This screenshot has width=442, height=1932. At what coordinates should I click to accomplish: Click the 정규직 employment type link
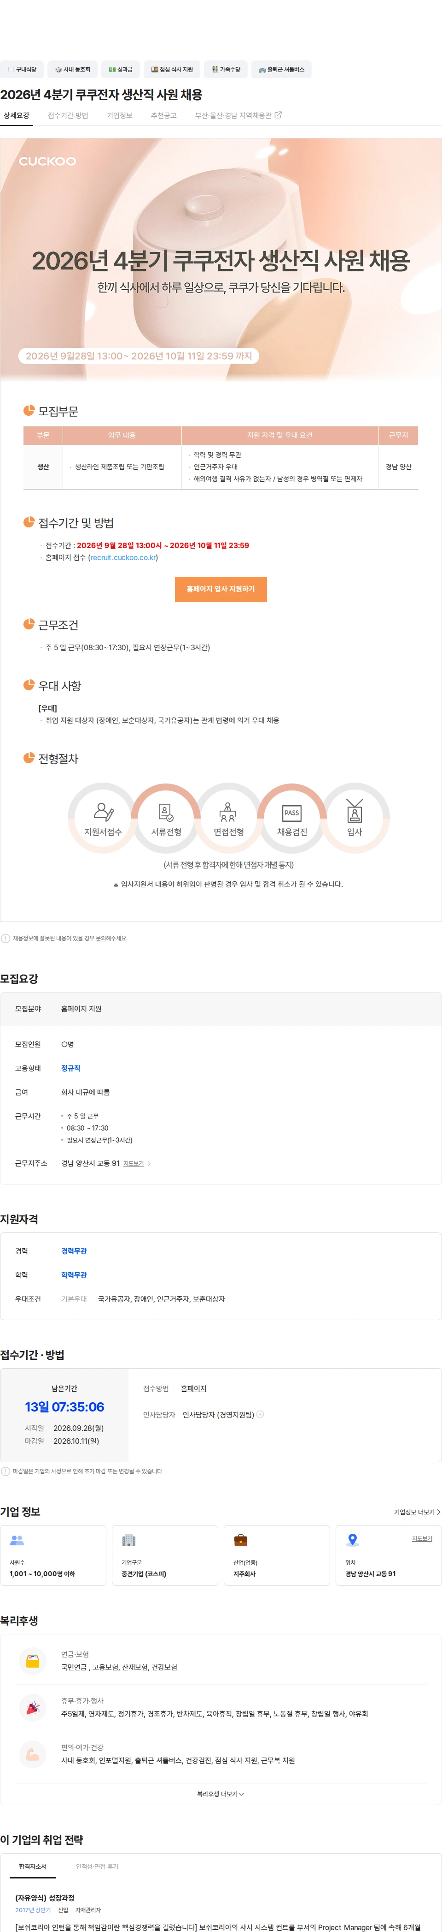point(71,1068)
